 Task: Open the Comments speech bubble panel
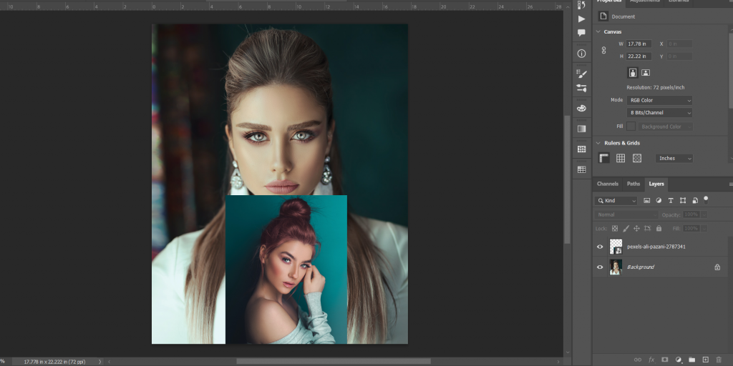click(581, 33)
